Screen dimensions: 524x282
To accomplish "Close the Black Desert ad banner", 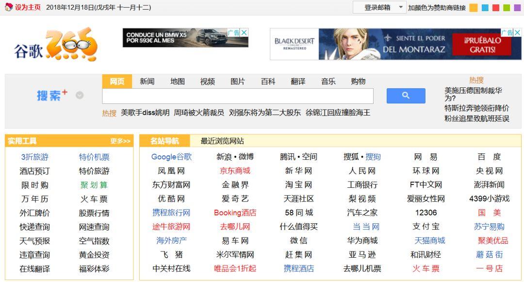I will [517, 33].
